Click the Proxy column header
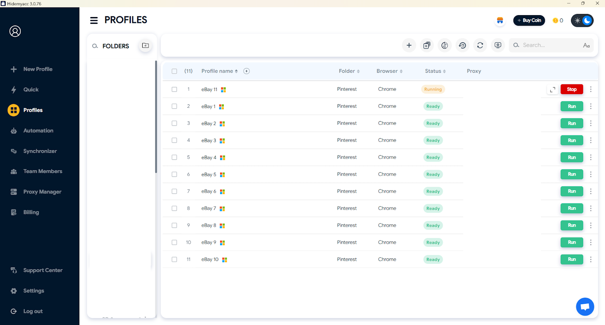Viewport: 605px width, 325px height. tap(474, 71)
